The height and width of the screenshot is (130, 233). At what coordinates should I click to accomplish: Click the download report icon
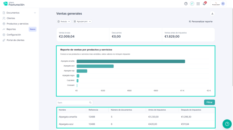coord(212,14)
